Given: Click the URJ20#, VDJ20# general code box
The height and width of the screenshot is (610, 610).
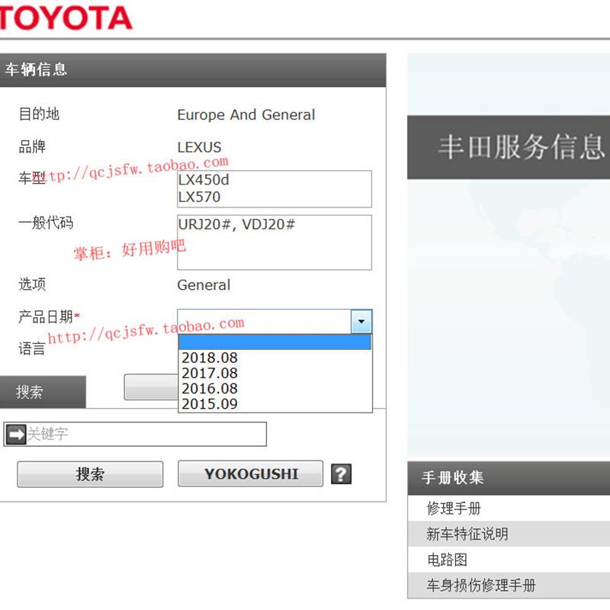Looking at the screenshot, I should (x=274, y=242).
